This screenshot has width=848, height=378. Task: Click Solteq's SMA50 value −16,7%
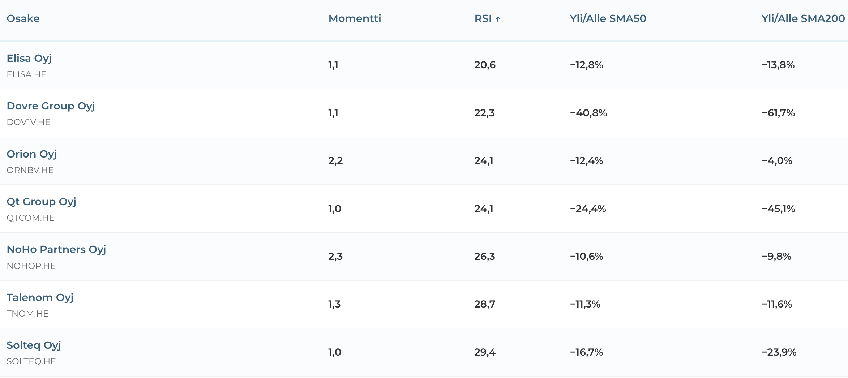pos(586,352)
